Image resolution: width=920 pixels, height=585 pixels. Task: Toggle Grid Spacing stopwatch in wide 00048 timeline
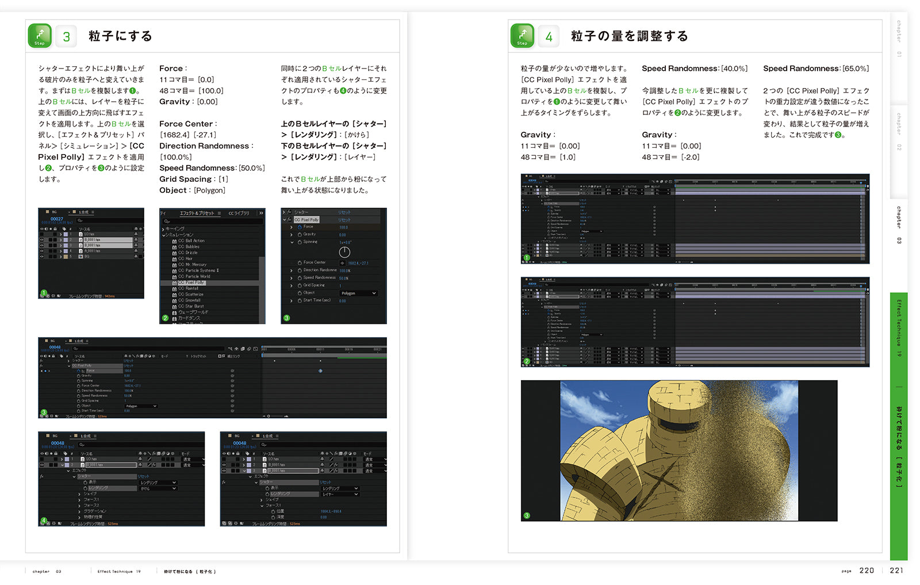click(79, 401)
